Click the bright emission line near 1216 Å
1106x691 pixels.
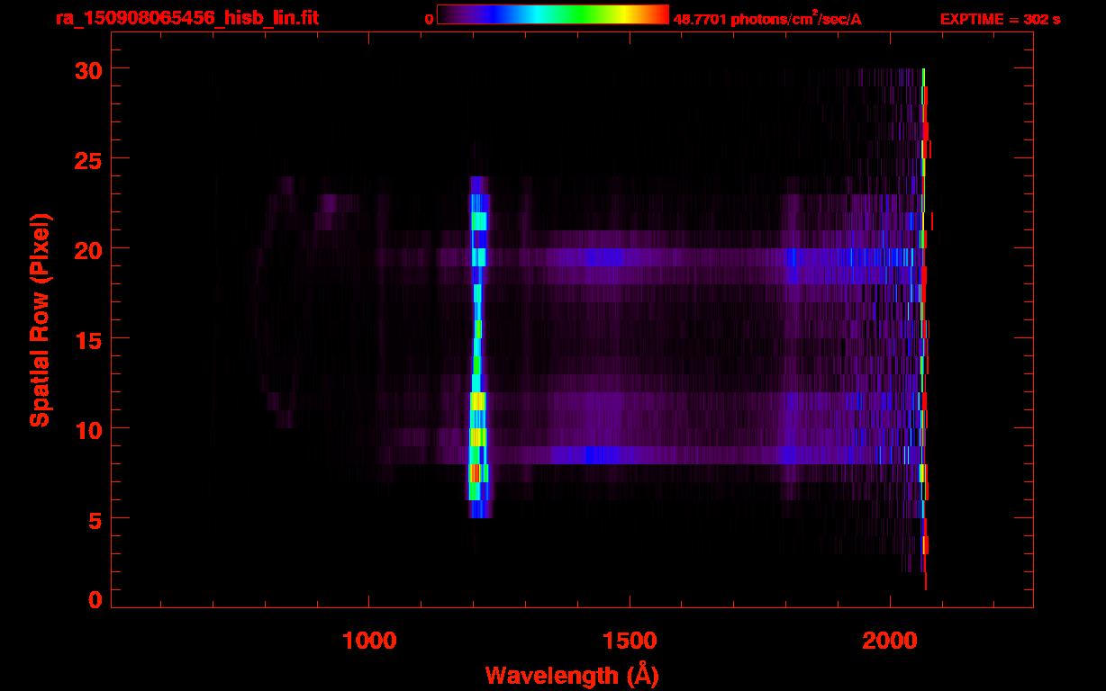point(477,347)
